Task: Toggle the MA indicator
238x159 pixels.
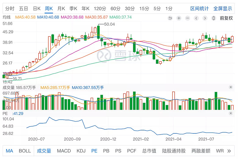Action: [x=10, y=151]
